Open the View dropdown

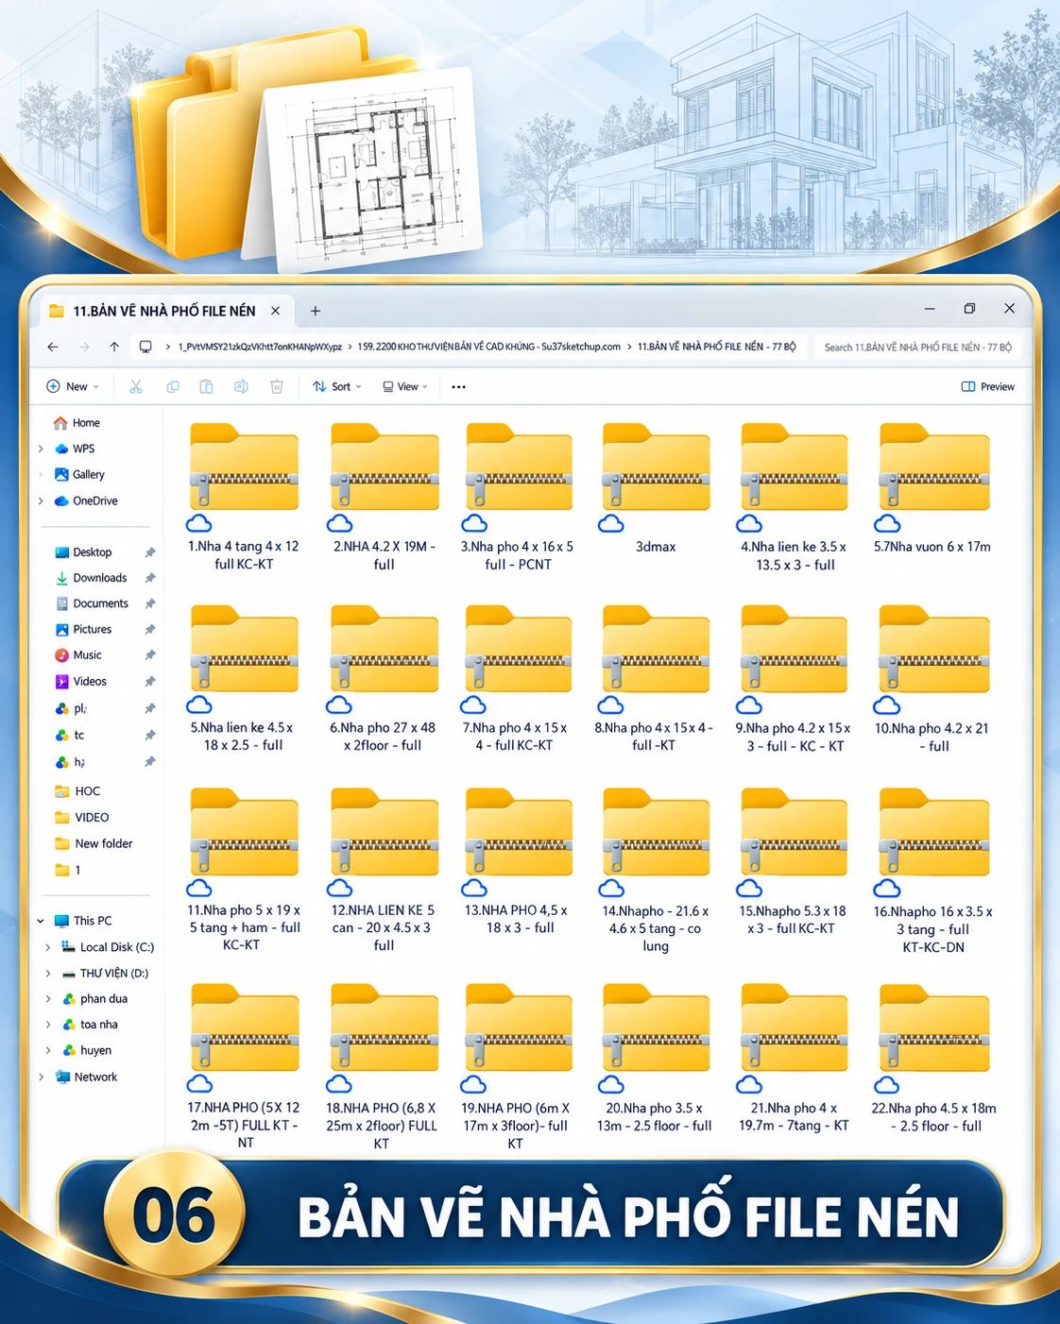click(x=405, y=386)
